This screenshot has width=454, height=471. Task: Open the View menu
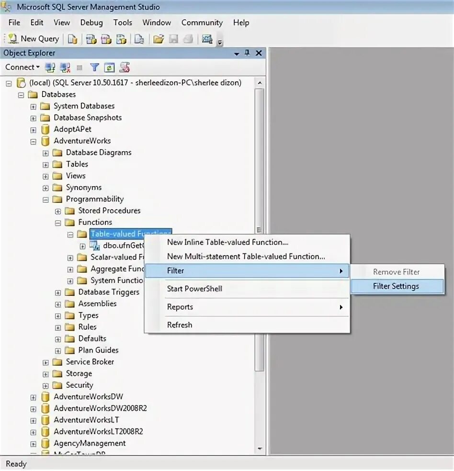click(62, 23)
